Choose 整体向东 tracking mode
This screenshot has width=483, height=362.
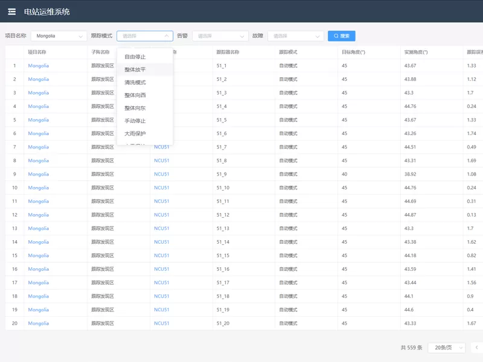[135, 108]
